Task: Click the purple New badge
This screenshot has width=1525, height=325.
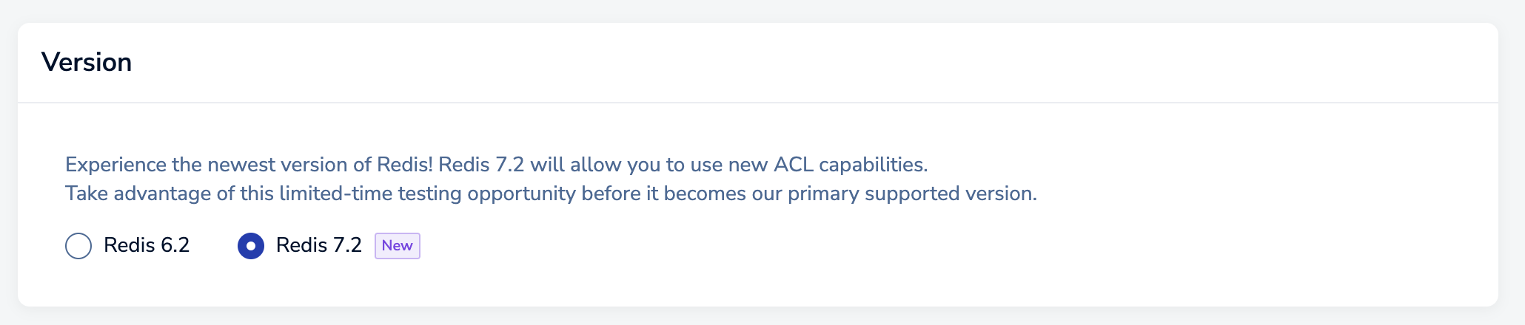Action: [x=398, y=246]
